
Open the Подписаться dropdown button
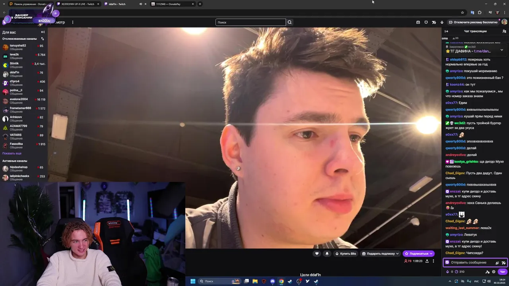pos(418,253)
